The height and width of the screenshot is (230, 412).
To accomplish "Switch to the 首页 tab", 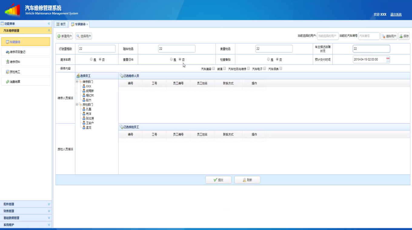I will tap(61, 24).
